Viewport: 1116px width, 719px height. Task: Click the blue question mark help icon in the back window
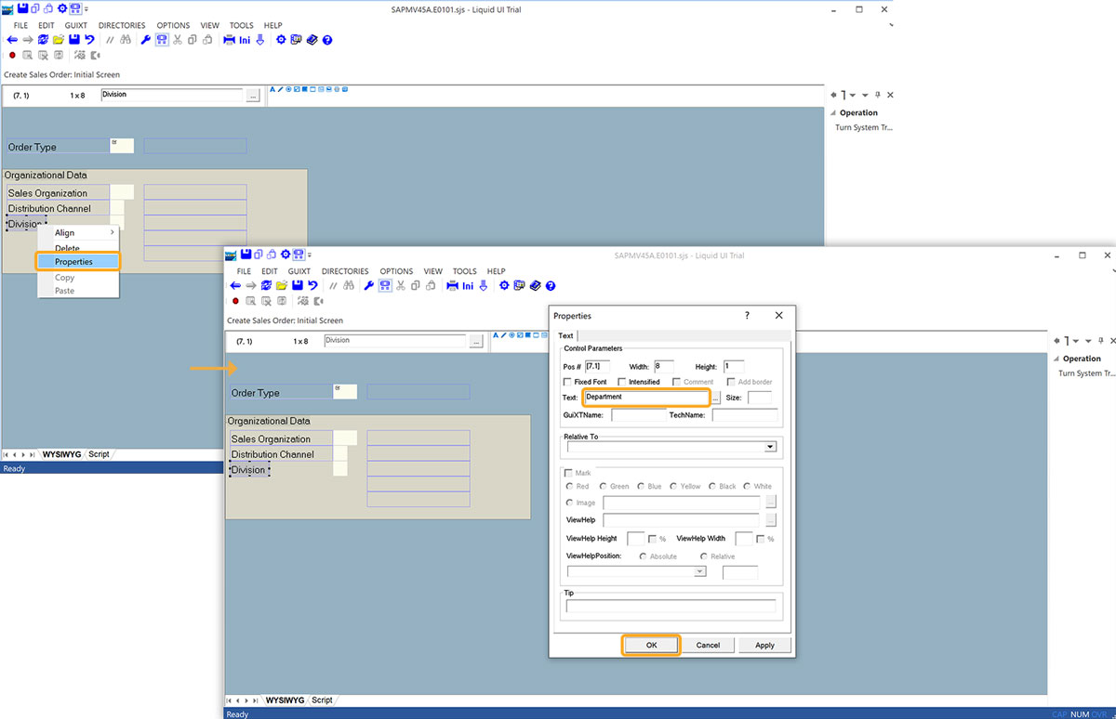coord(327,40)
